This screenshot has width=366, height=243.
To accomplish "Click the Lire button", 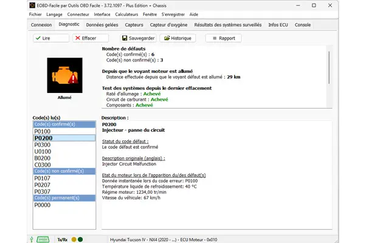I will click(51, 38).
